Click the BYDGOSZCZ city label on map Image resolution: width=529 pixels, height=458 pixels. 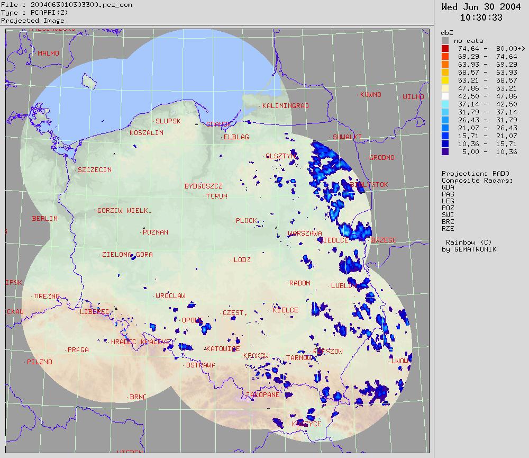(x=204, y=186)
